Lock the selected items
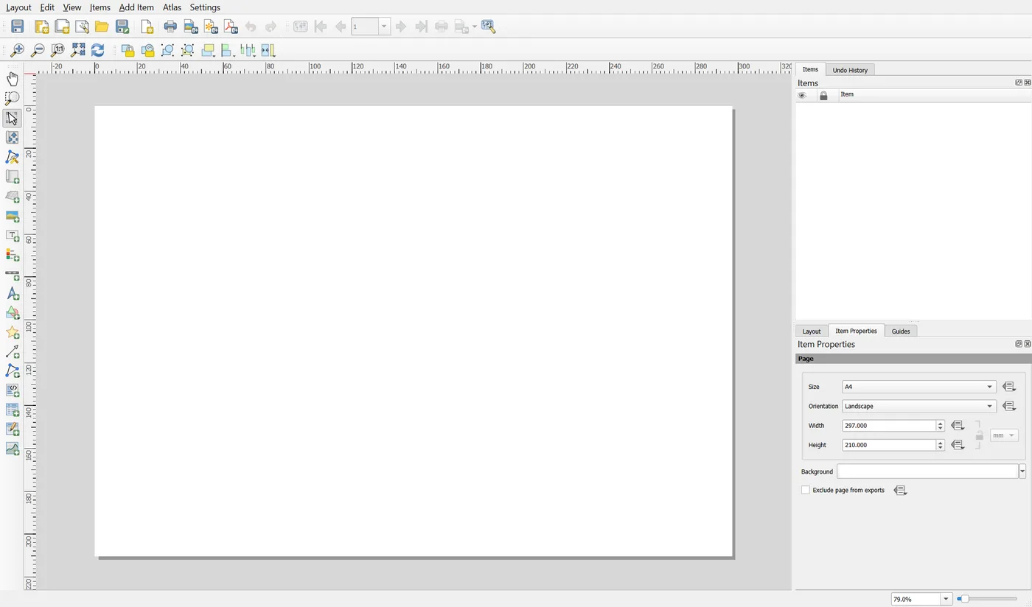This screenshot has width=1032, height=607. point(128,50)
